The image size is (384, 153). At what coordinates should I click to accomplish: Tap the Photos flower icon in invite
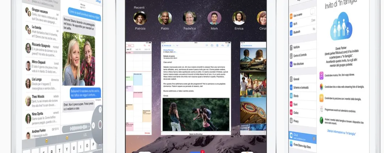[x=322, y=87]
